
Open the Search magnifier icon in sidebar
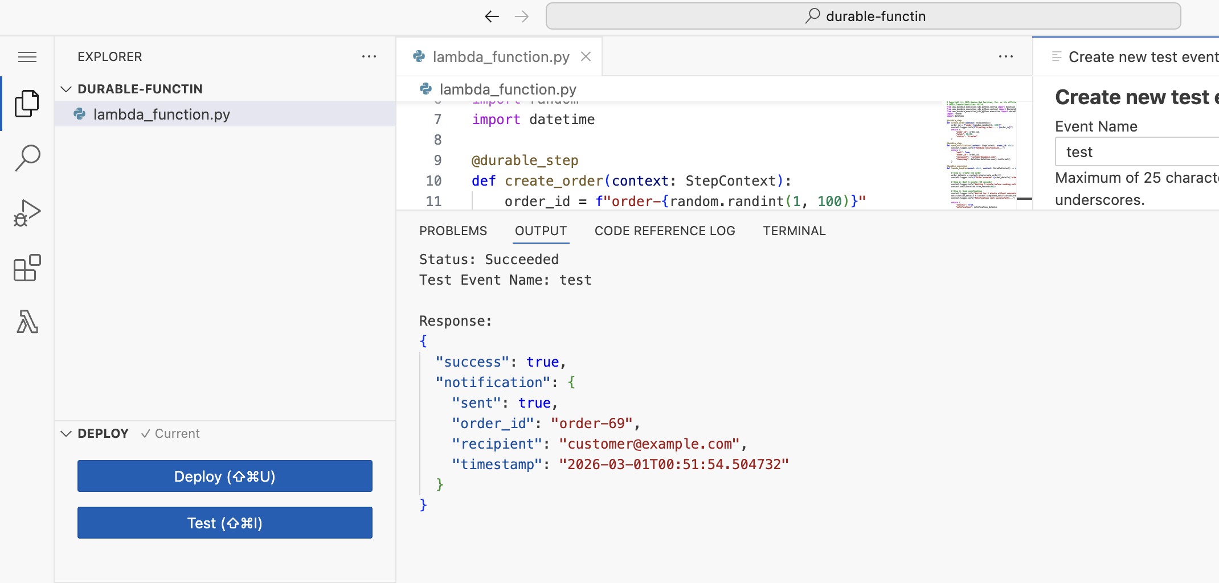click(27, 158)
